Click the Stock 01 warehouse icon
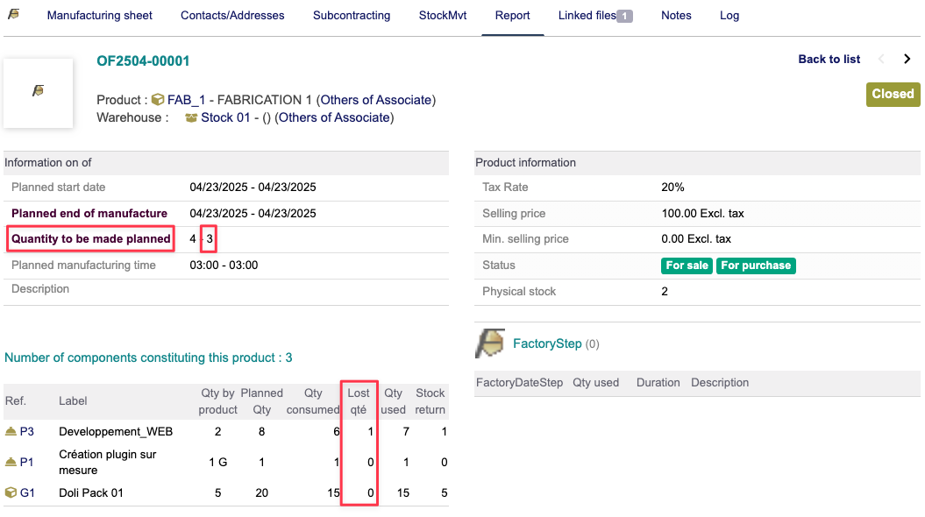This screenshot has height=517, width=925. pos(191,117)
